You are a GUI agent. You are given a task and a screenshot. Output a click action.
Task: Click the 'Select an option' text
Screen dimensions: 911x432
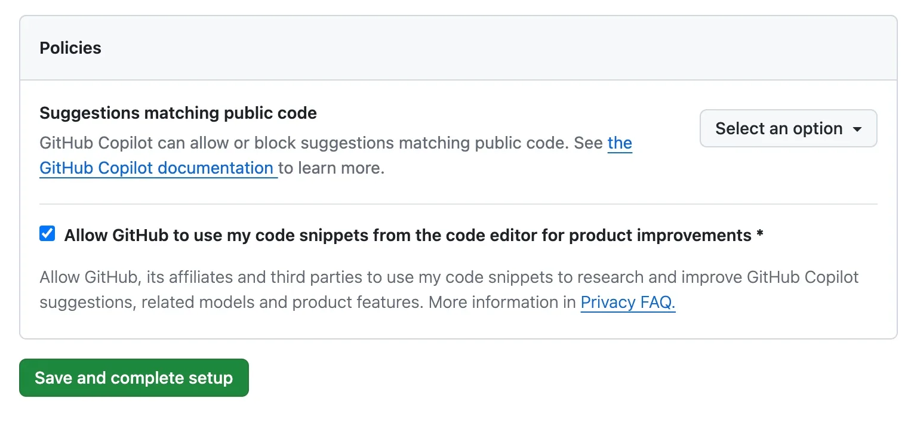778,128
